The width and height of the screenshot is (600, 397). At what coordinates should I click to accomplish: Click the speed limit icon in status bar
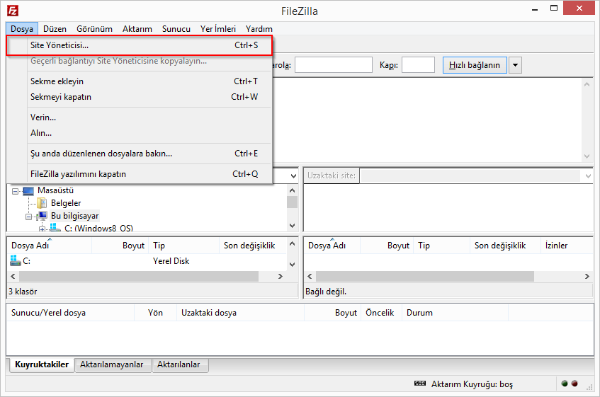click(420, 384)
